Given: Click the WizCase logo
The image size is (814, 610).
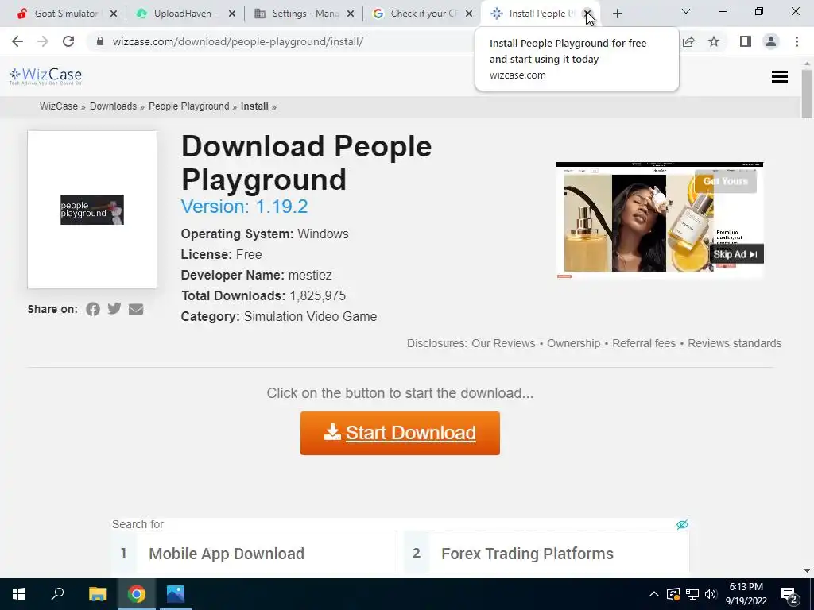Looking at the screenshot, I should [x=45, y=76].
